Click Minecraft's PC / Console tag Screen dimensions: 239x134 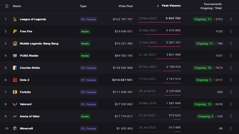pyautogui.click(x=88, y=128)
